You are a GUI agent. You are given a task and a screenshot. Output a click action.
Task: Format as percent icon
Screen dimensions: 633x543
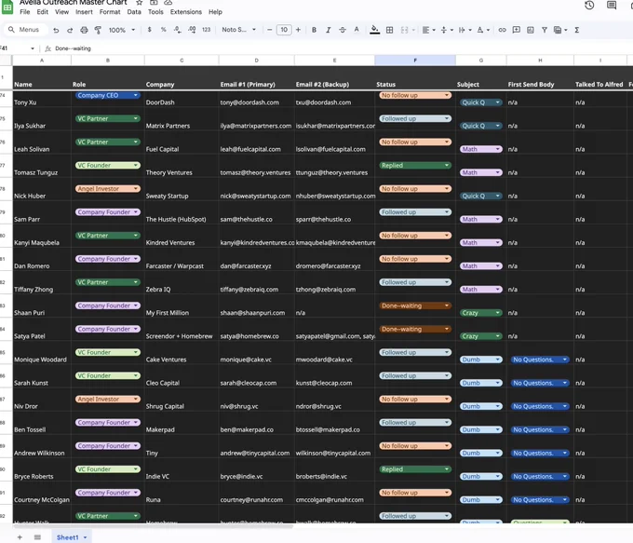164,30
